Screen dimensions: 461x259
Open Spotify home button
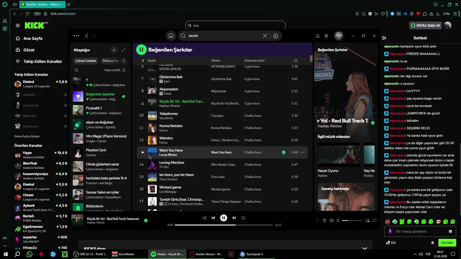[171, 36]
